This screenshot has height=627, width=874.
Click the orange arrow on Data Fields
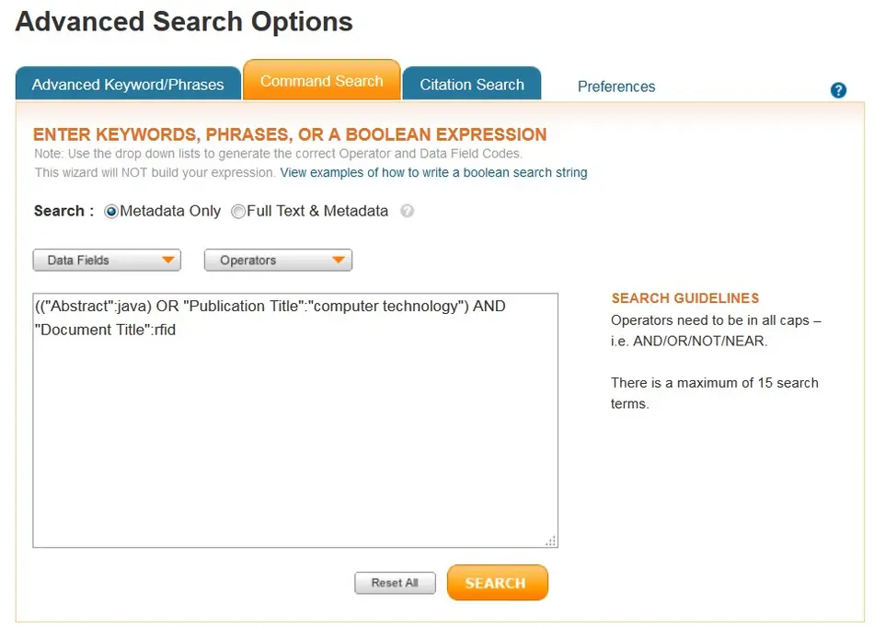[x=168, y=261]
